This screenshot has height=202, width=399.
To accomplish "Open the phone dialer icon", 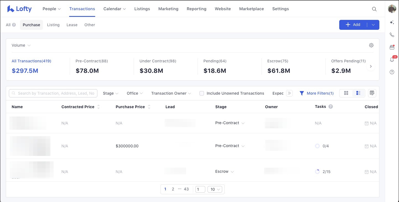I will pyautogui.click(x=392, y=35).
